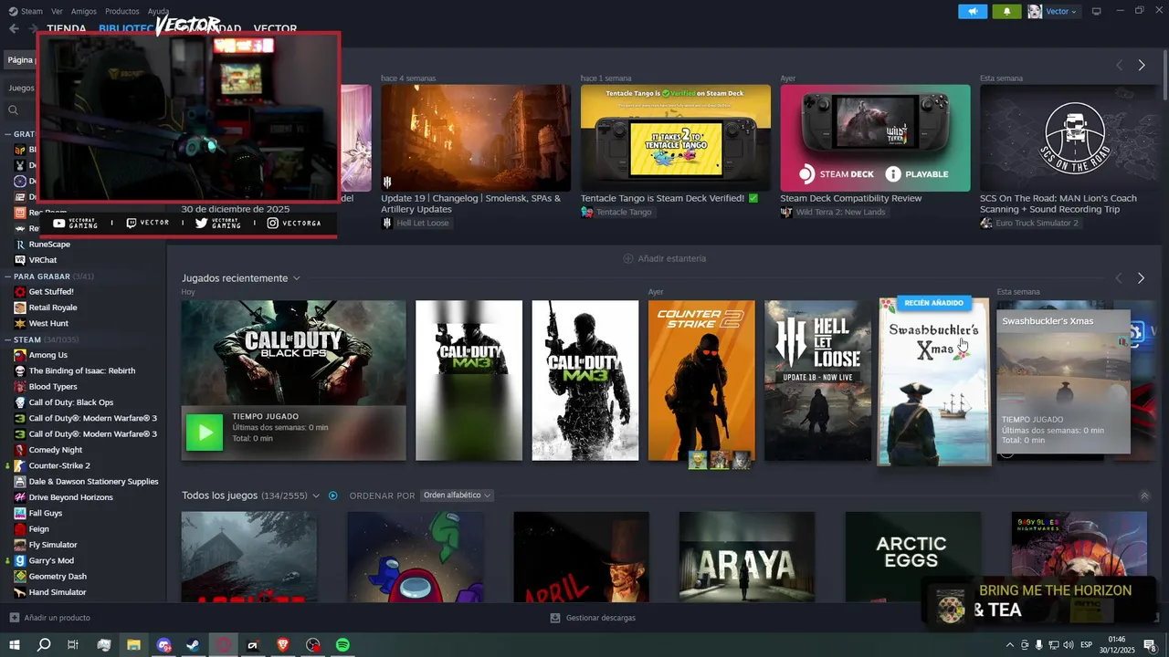Screen dimensions: 1169x657
Task: Select the Hell Let Loose game cover
Action: point(817,381)
